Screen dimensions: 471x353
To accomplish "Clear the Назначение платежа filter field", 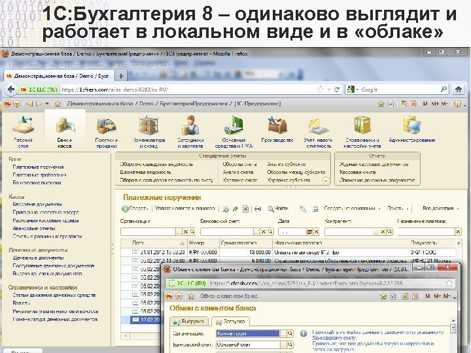I will (458, 231).
